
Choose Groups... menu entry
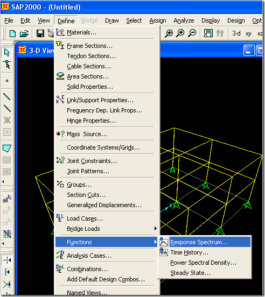coord(107,185)
